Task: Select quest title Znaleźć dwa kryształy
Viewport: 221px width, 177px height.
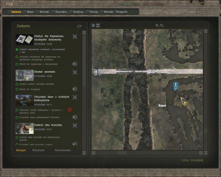Action: [x=48, y=125]
